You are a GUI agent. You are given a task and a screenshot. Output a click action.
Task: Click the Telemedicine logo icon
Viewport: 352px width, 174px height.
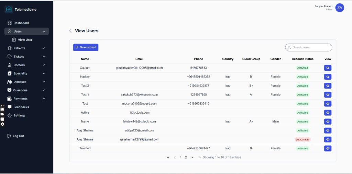pos(9,10)
